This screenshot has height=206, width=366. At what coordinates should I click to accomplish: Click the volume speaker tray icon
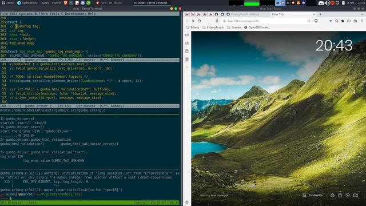327,3
